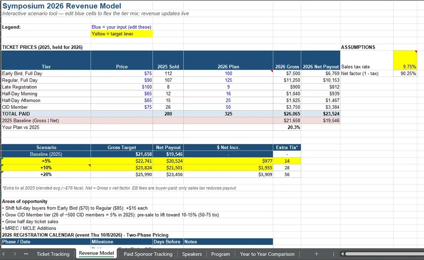
Task: Select the Revenue Model sheet tab
Action: pyautogui.click(x=96, y=253)
